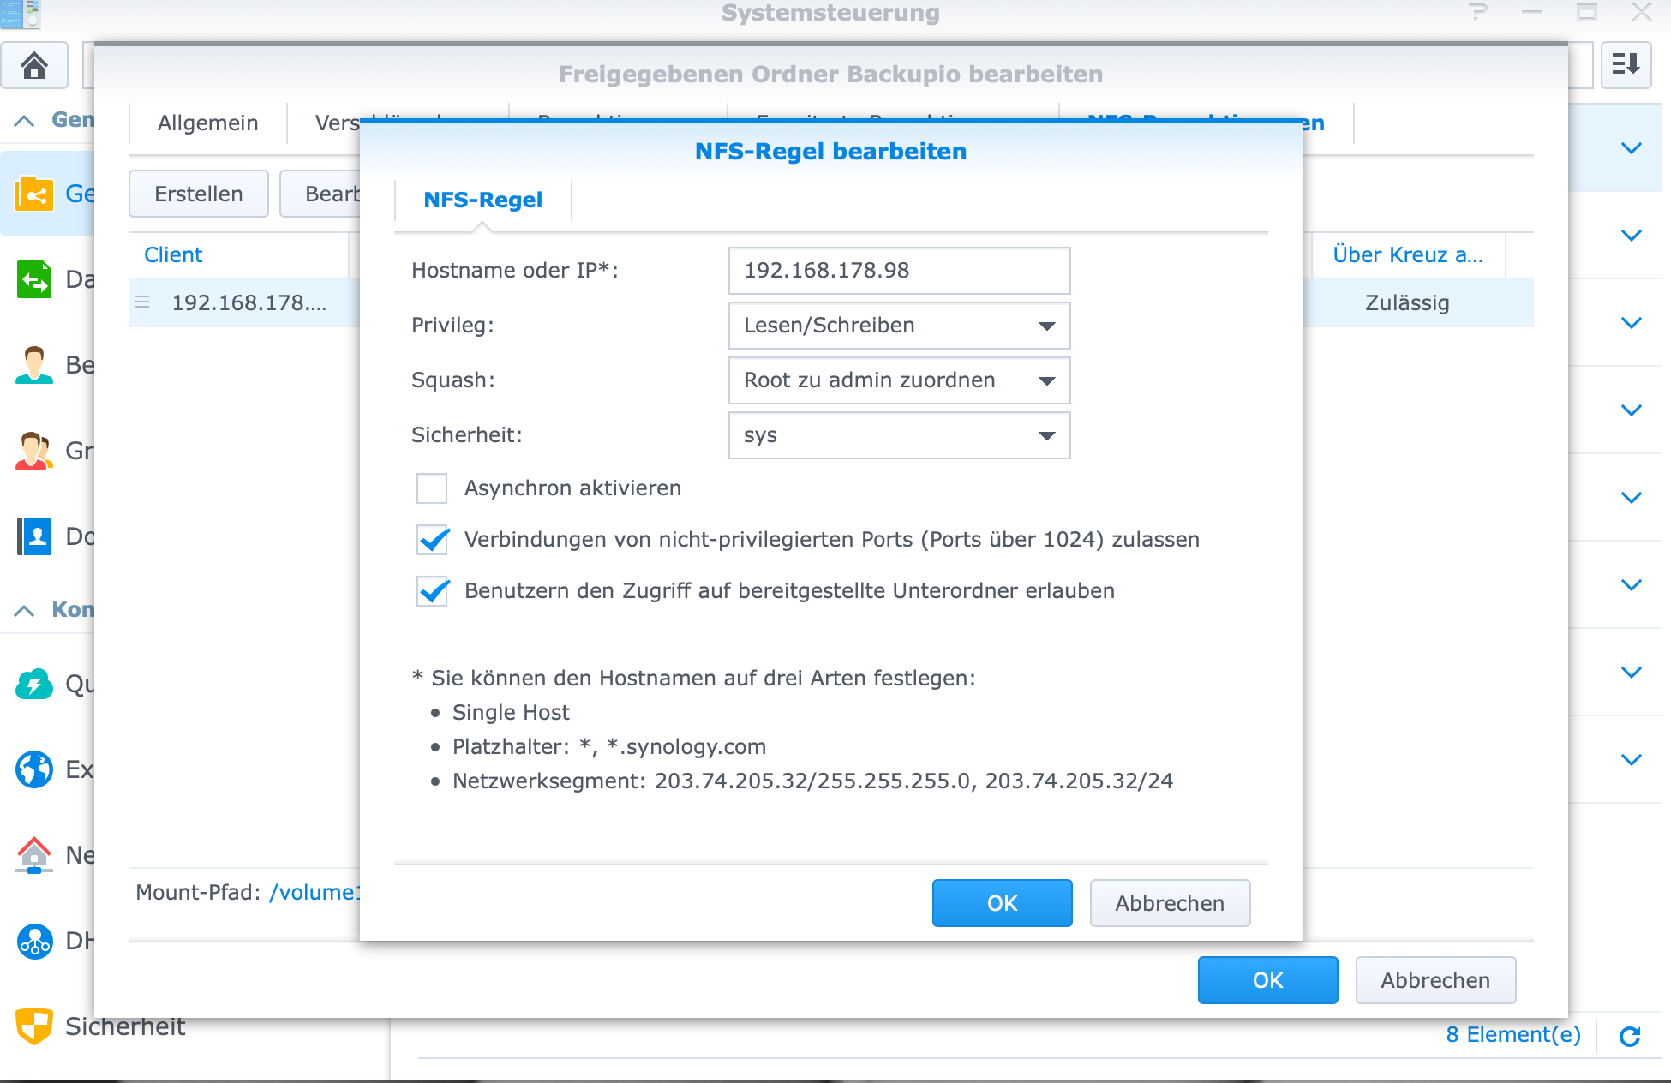
Task: Click the Home icon in Systemsteuerung
Action: point(34,65)
